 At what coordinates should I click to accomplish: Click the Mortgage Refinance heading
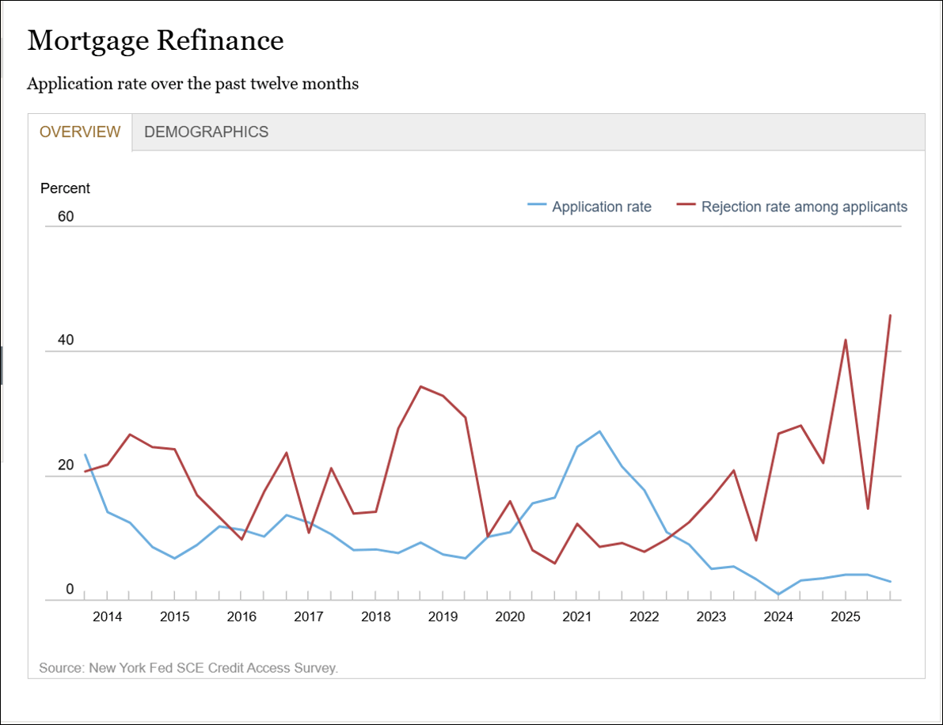coord(155,40)
